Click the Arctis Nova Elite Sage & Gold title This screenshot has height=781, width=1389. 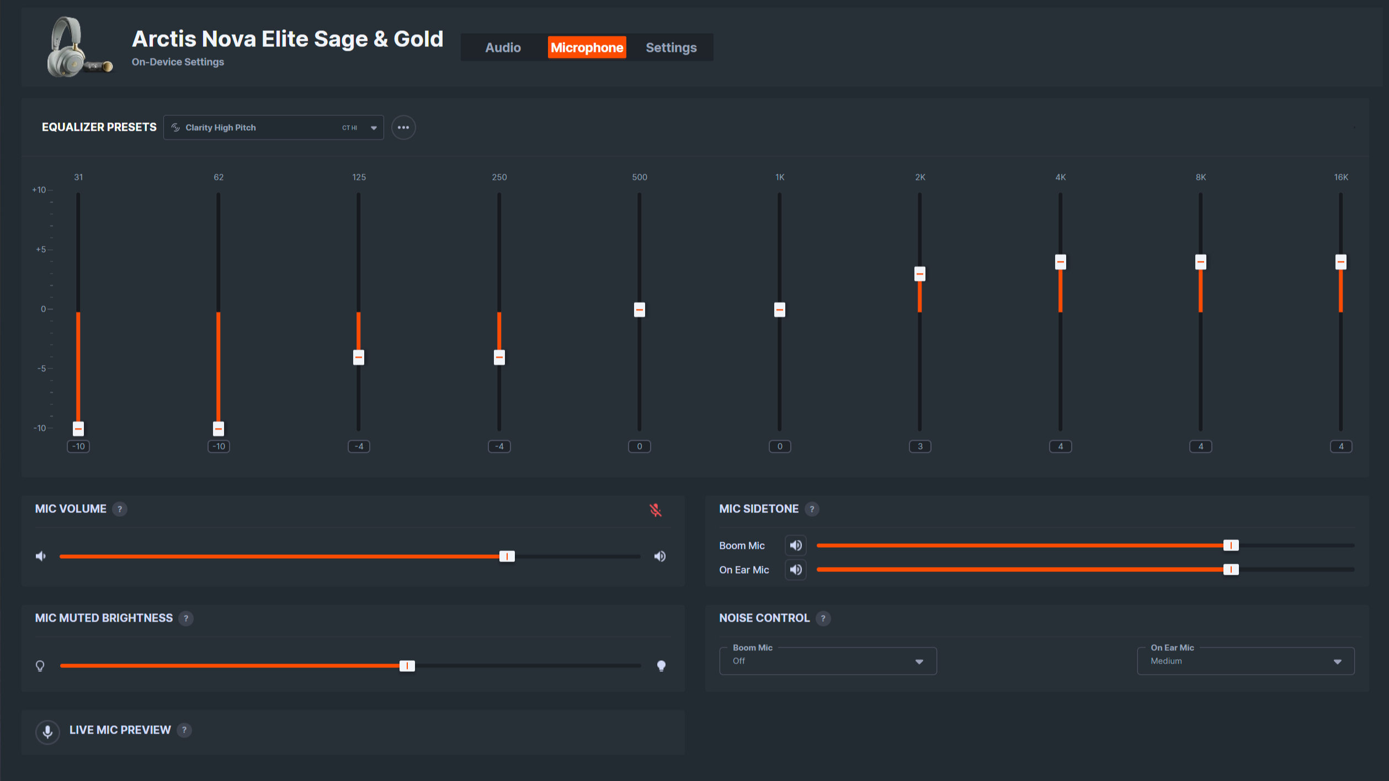pyautogui.click(x=288, y=39)
